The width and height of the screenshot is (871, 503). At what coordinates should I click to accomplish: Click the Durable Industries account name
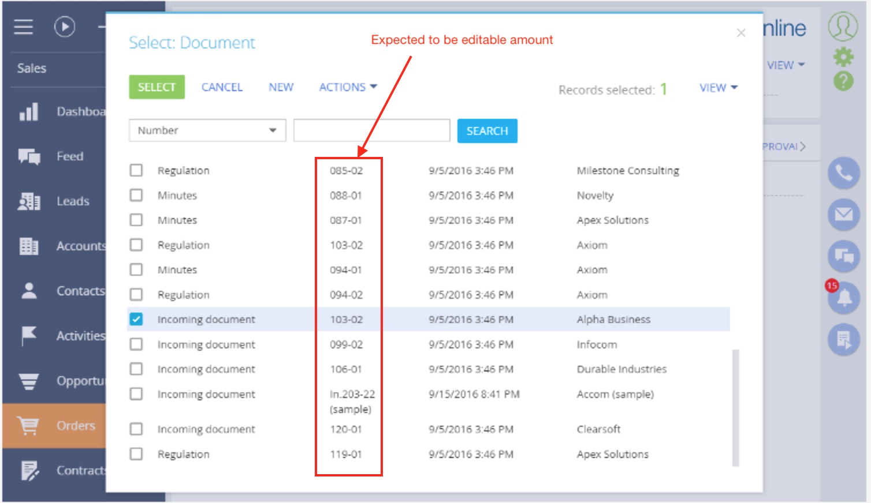[621, 369]
